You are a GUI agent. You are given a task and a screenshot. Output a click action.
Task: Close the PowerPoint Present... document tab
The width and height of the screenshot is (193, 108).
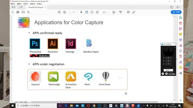click(46, 7)
